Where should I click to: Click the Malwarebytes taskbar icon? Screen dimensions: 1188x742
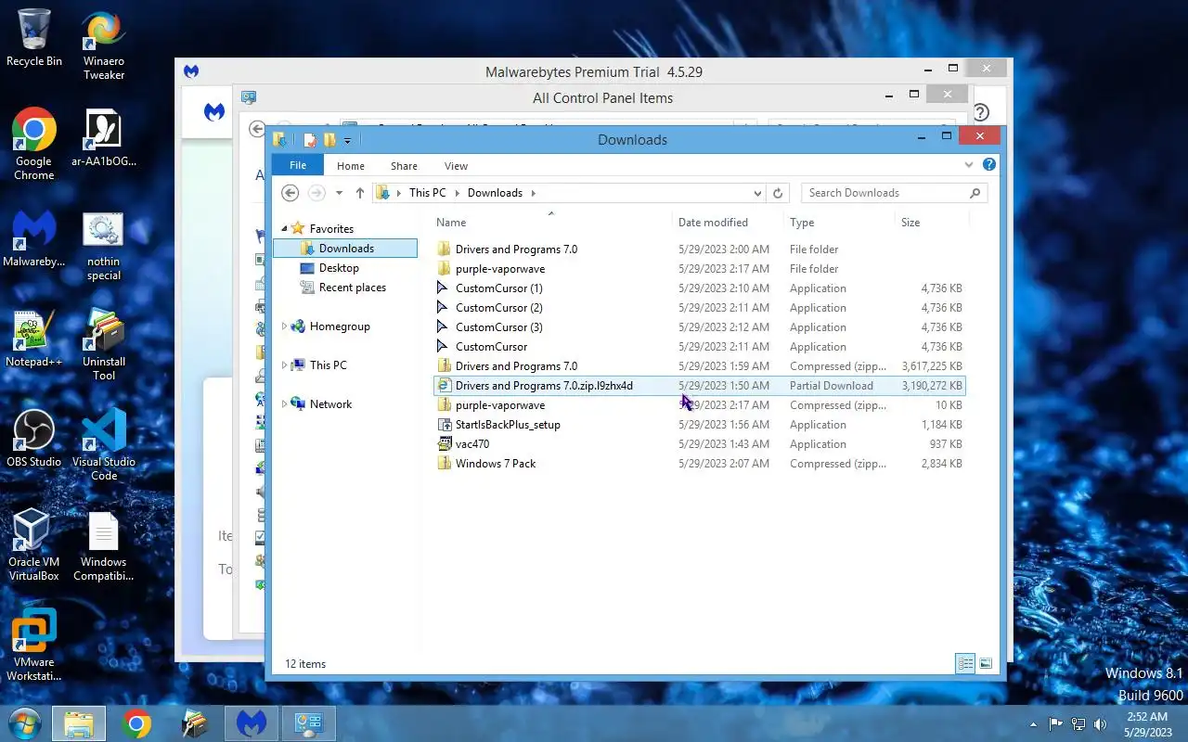click(x=251, y=723)
